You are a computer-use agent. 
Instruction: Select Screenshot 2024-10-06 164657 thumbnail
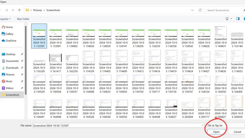click(x=171, y=103)
